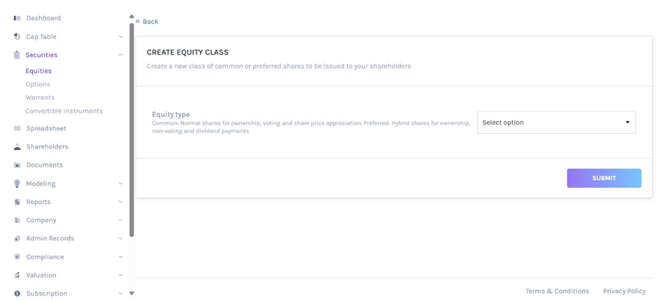Viewport: 657px width, 302px height.
Task: Go back using the Back link
Action: click(147, 22)
